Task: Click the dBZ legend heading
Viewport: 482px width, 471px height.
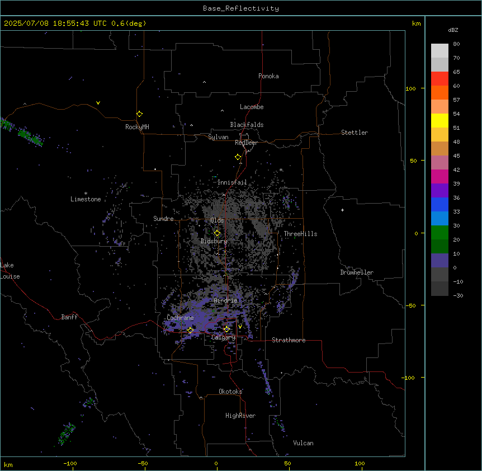Action: (453, 30)
